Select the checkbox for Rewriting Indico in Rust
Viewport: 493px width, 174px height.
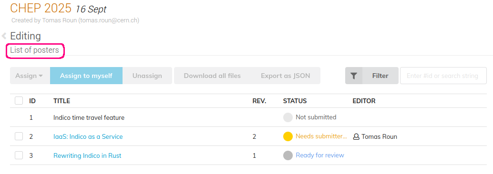pyautogui.click(x=19, y=155)
